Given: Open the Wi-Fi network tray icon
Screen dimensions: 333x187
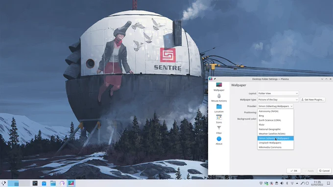Looking at the screenshot, I should coord(292,183).
